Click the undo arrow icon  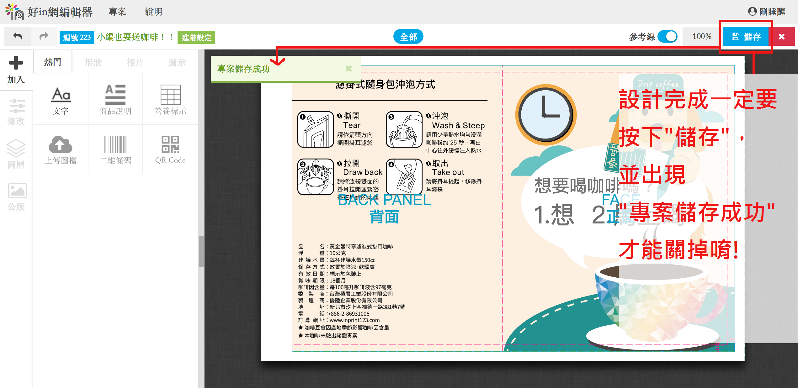pos(18,37)
